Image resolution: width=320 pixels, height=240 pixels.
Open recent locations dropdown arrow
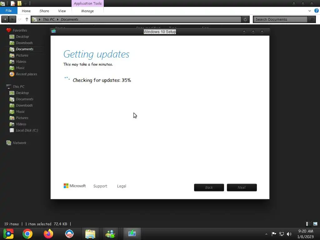click(19, 20)
